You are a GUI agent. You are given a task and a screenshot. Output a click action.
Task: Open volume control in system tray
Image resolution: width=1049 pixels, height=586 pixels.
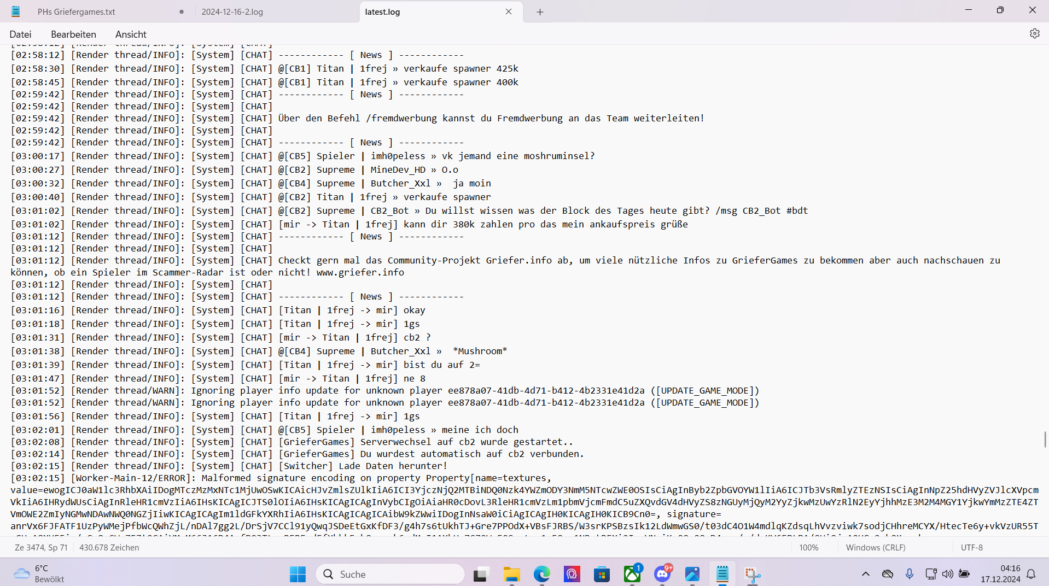(947, 574)
